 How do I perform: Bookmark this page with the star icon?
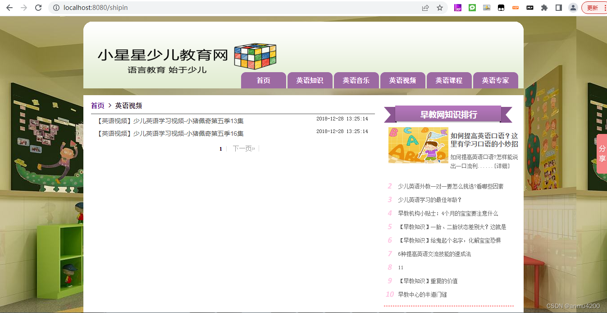click(x=440, y=8)
